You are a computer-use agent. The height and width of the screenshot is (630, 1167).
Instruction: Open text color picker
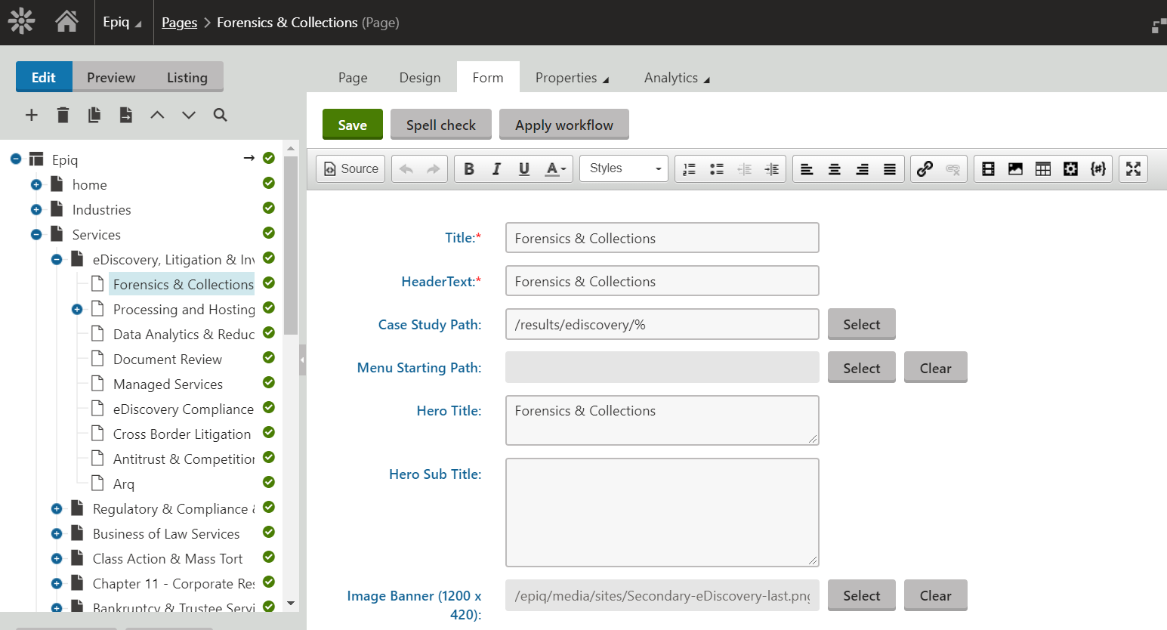555,169
